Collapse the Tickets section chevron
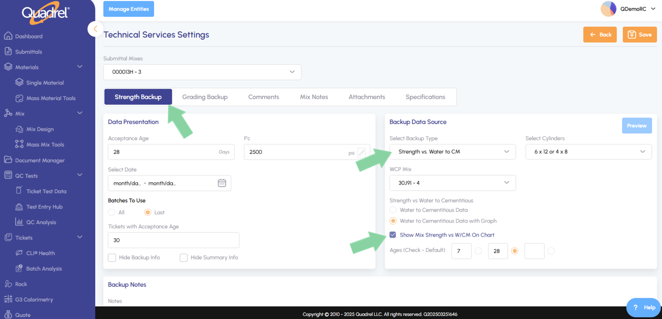The image size is (662, 319). (80, 237)
